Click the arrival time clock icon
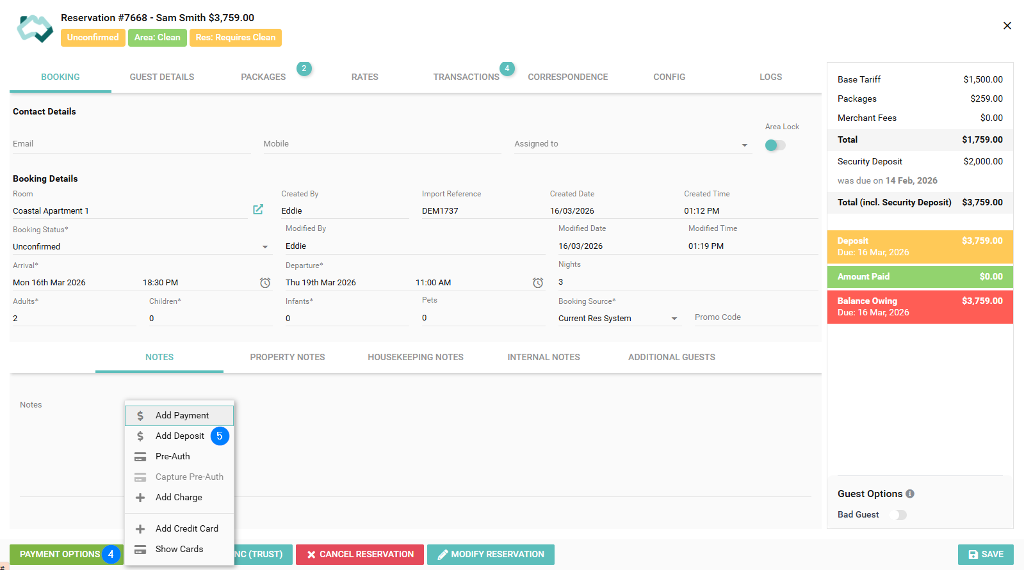Image resolution: width=1024 pixels, height=570 pixels. pyautogui.click(x=265, y=283)
